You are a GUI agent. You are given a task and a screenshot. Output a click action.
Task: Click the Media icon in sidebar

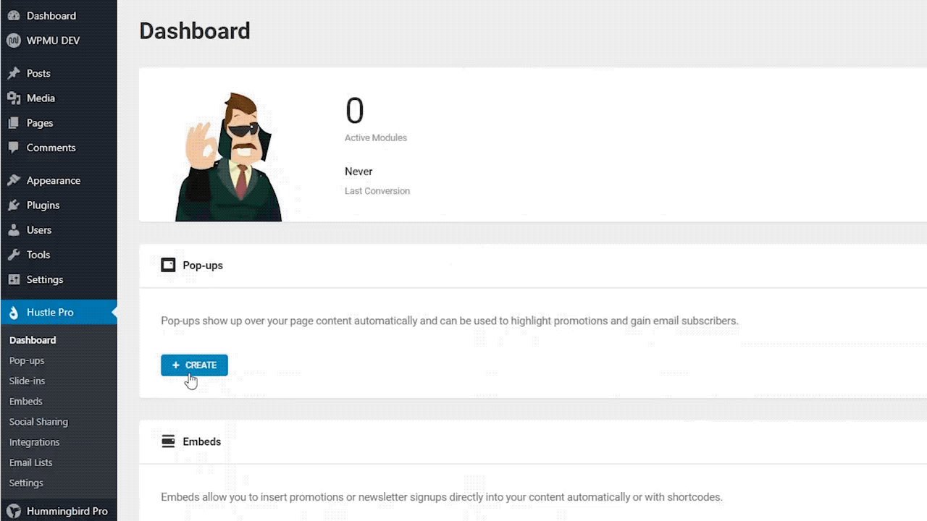[13, 98]
